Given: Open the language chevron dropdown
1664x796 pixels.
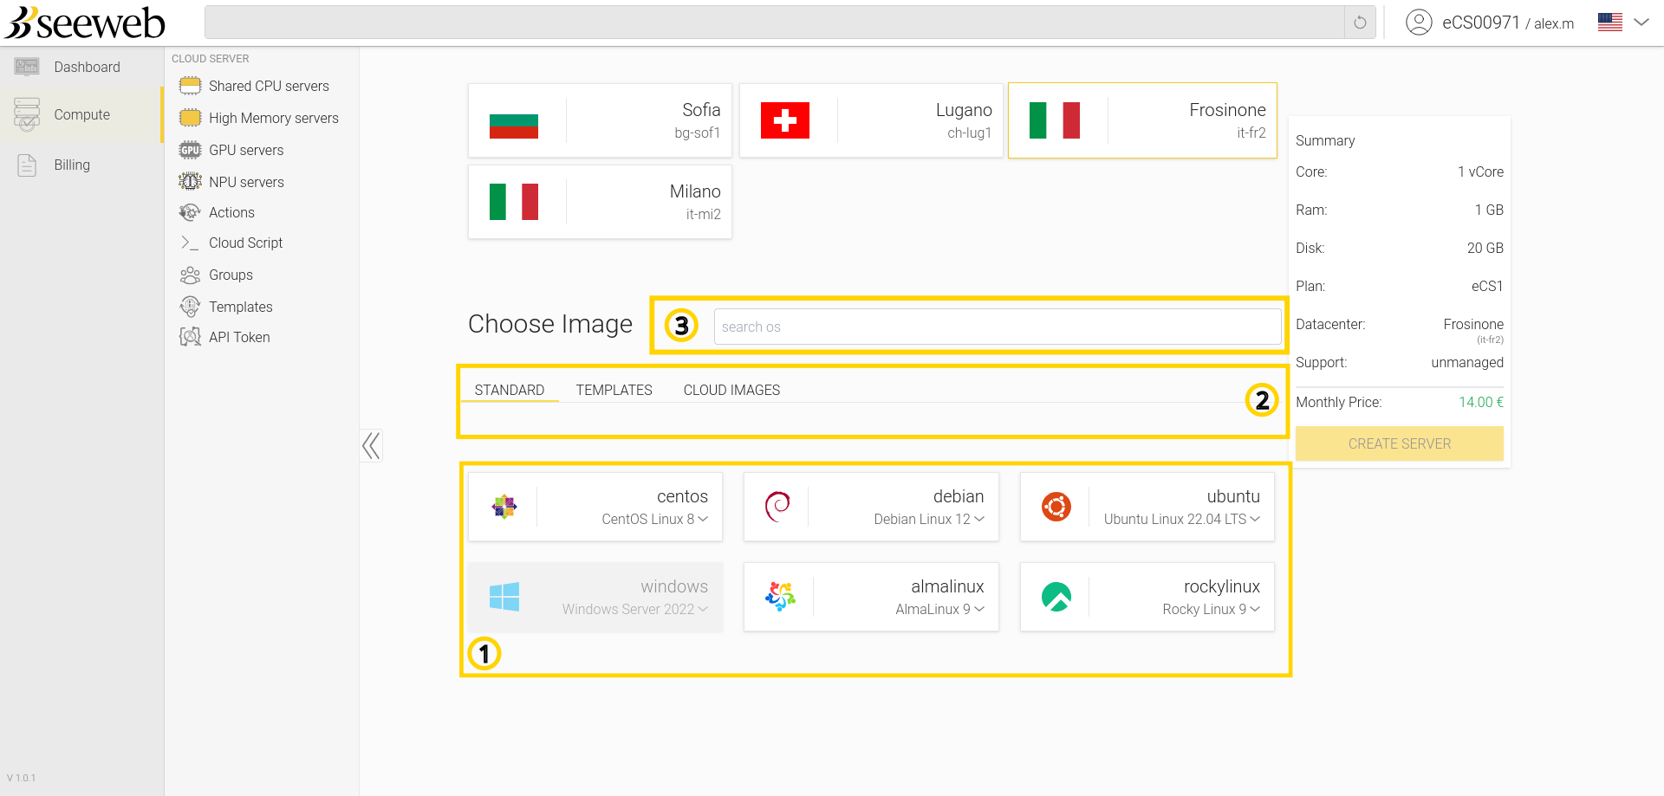Looking at the screenshot, I should (x=1641, y=23).
